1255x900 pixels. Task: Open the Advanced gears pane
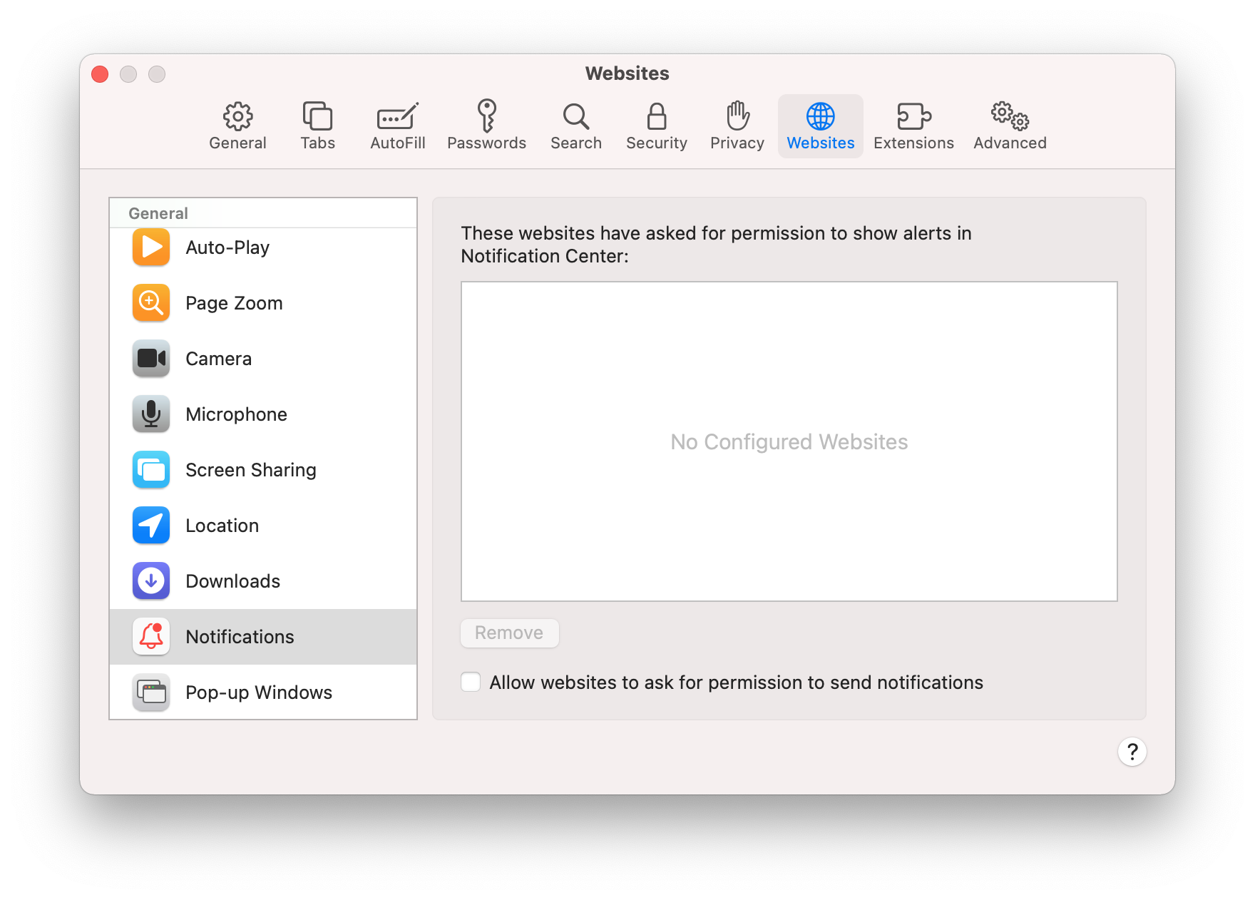coord(1010,126)
